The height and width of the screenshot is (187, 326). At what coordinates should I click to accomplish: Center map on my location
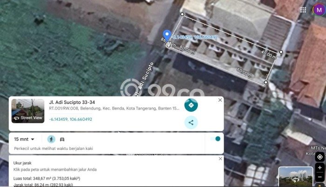320,157
